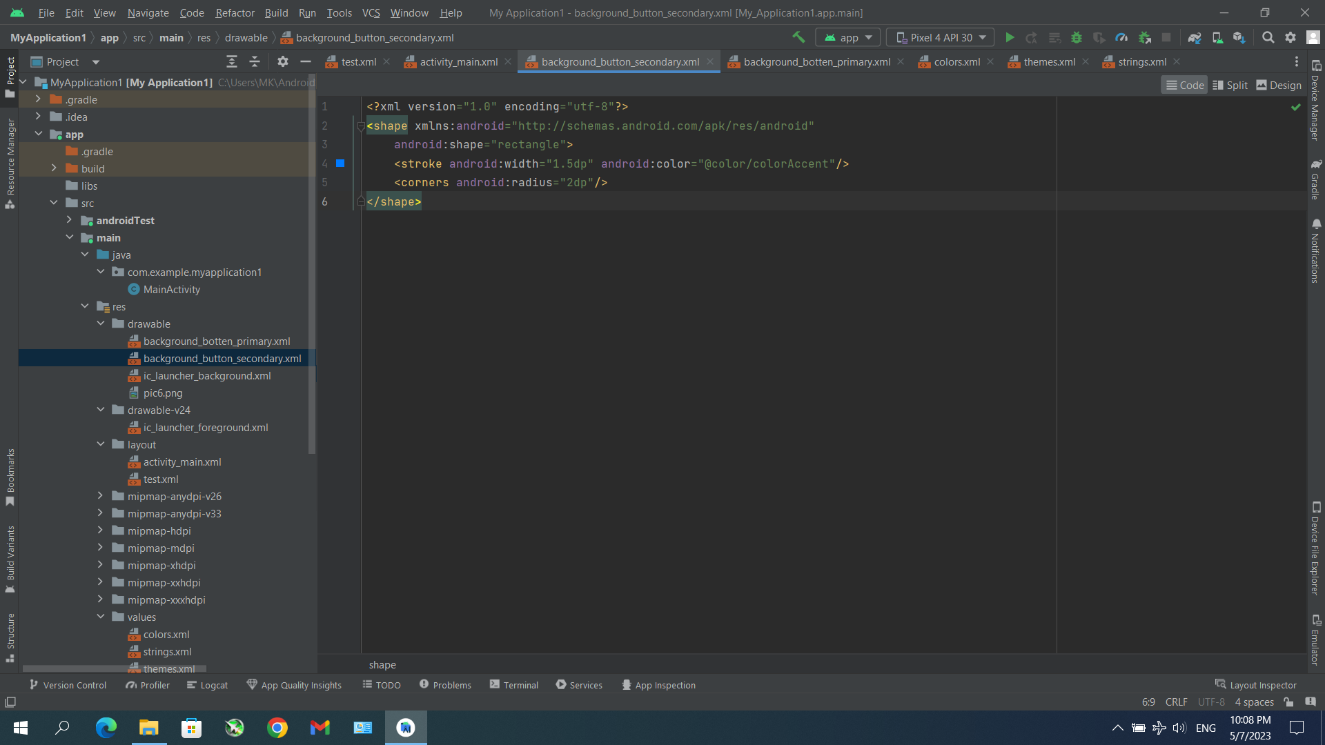1325x745 pixels.
Task: Switch editor to Design view
Action: pos(1279,85)
